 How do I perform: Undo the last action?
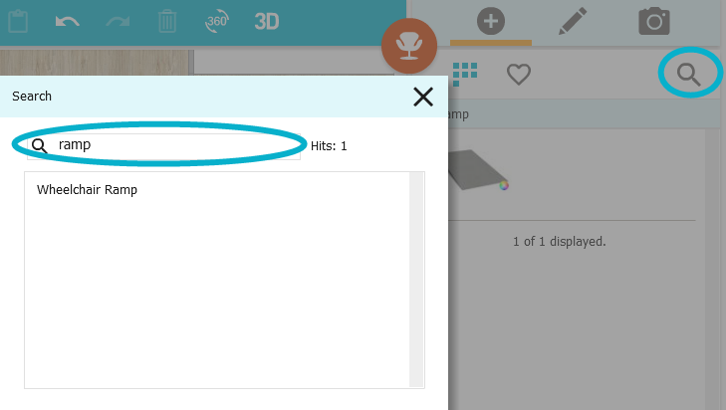click(x=67, y=22)
